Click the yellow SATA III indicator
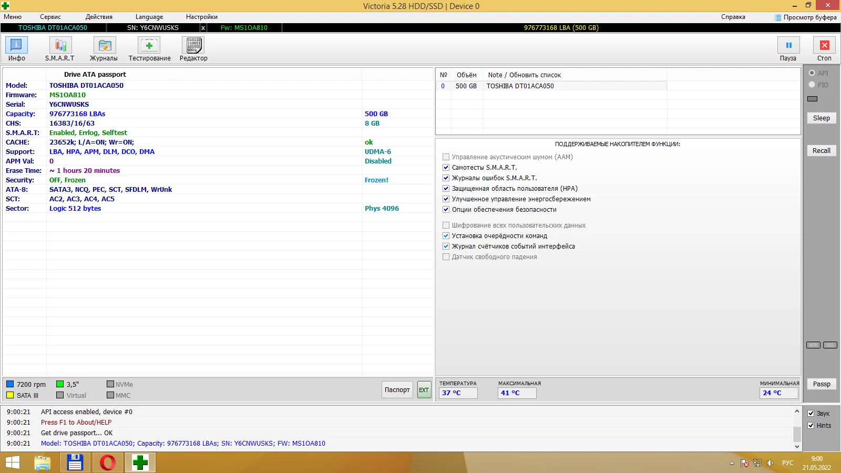The image size is (841, 473). point(10,395)
